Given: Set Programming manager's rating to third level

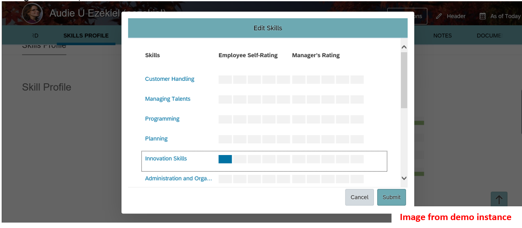Looking at the screenshot, I should pyautogui.click(x=328, y=119).
